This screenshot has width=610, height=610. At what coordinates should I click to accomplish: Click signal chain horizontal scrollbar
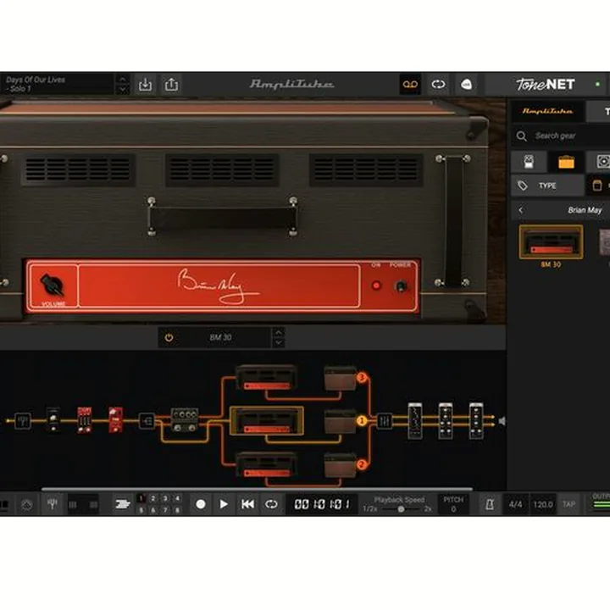click(x=257, y=489)
